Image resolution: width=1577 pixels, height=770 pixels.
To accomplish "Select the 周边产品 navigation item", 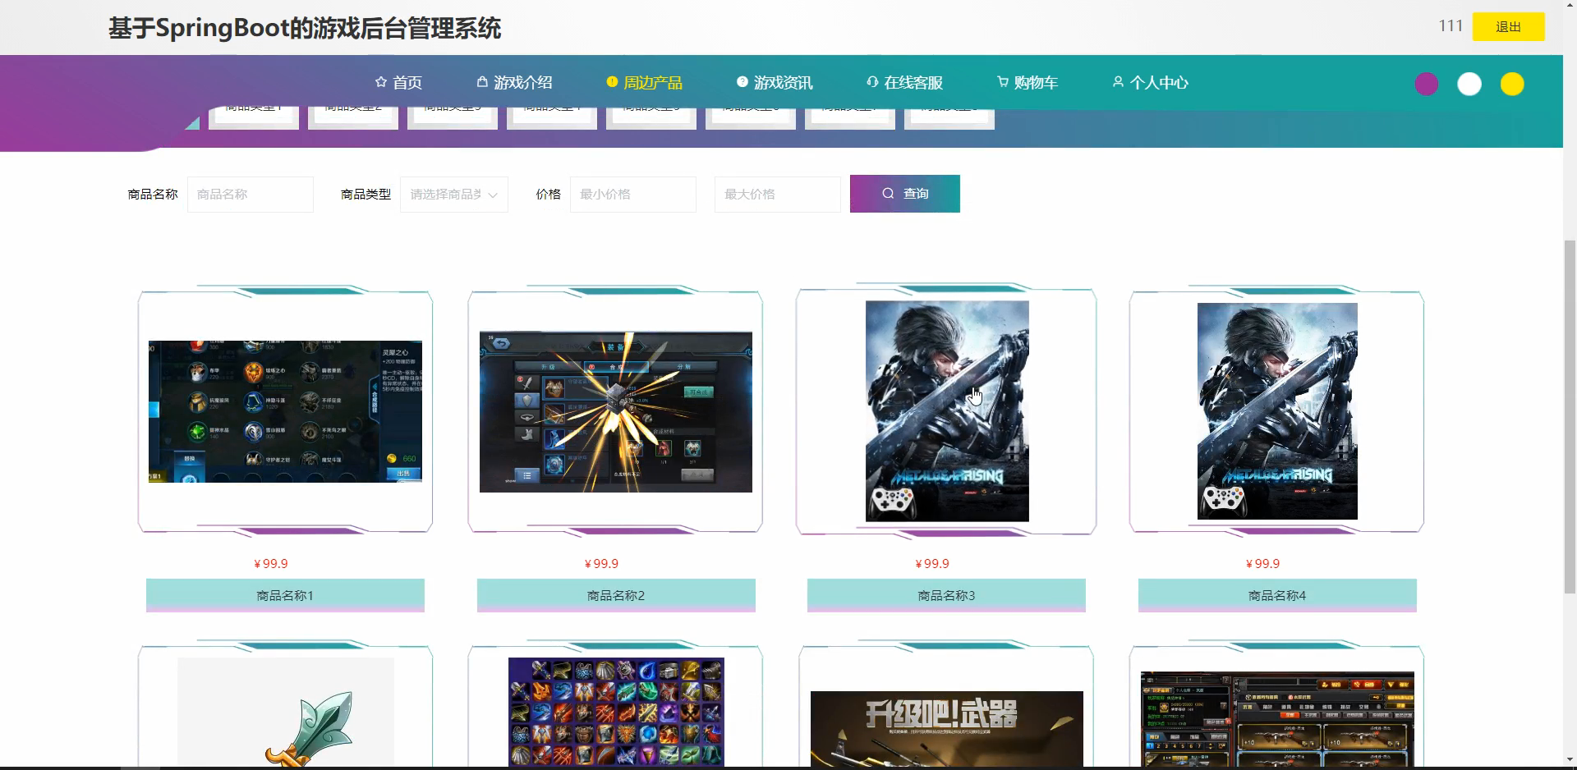I will tap(645, 83).
